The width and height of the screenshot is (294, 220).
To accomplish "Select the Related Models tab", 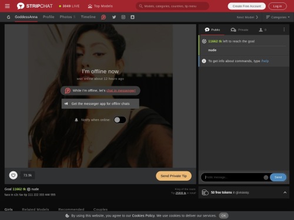I will (x=35, y=209).
